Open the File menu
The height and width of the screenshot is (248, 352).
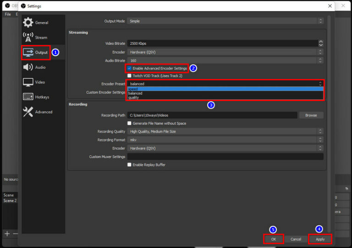point(8,14)
